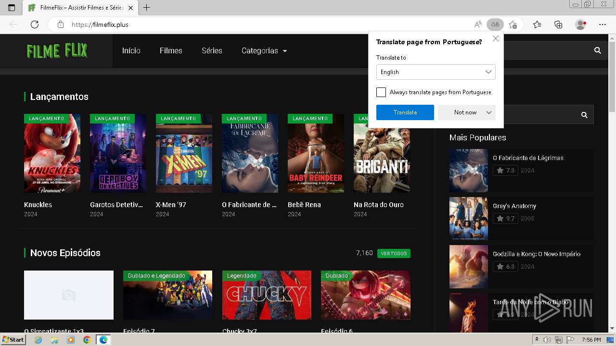
Task: Click the translate icon in address bar
Action: 495,25
